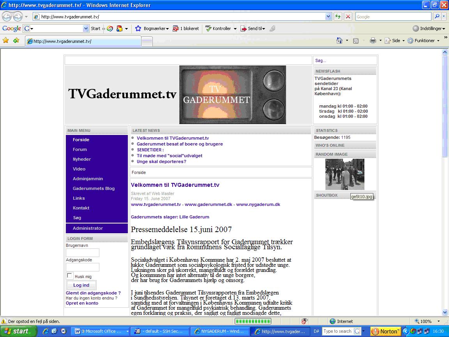The width and height of the screenshot is (449, 337).
Task: Click the Norton tray button
Action: (x=386, y=331)
